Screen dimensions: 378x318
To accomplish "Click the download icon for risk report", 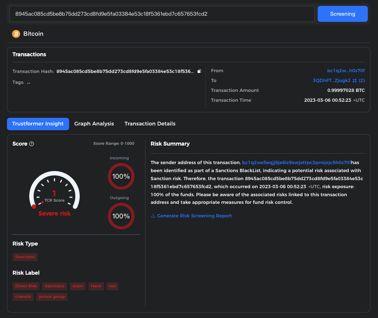I will [153, 216].
